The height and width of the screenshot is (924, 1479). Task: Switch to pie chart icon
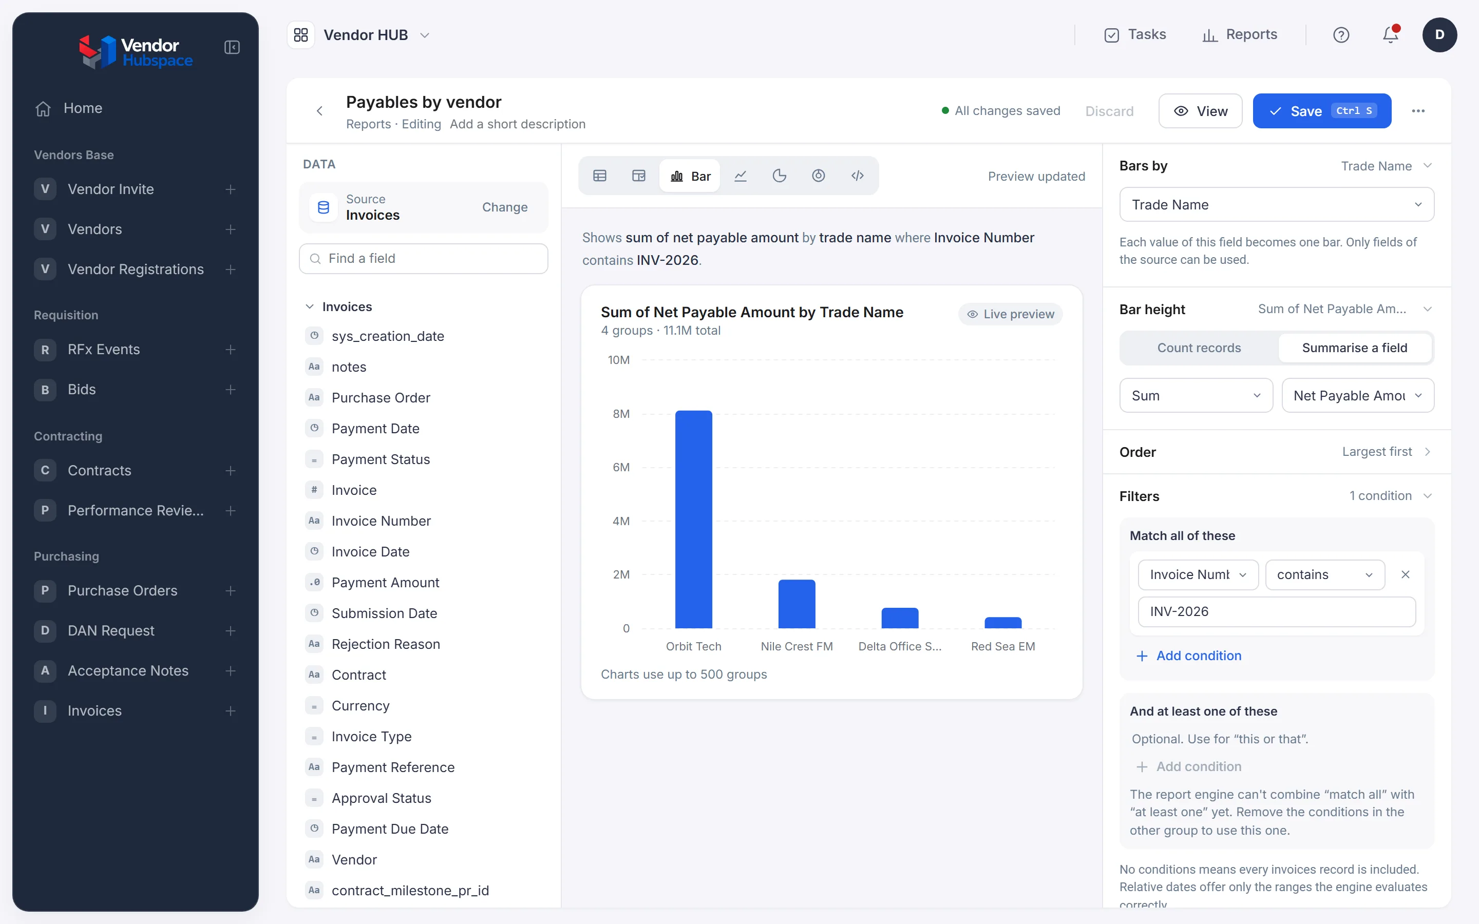779,176
